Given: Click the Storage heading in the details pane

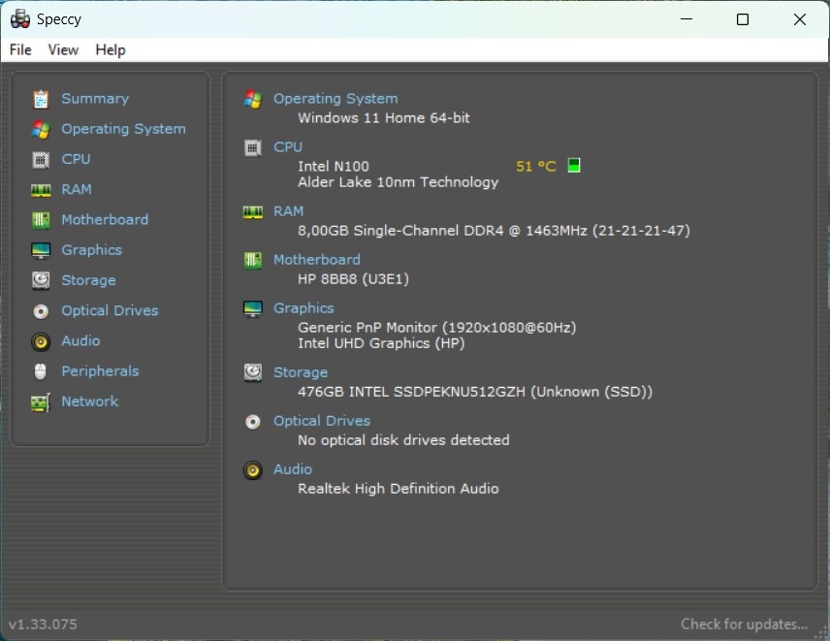Looking at the screenshot, I should point(301,371).
